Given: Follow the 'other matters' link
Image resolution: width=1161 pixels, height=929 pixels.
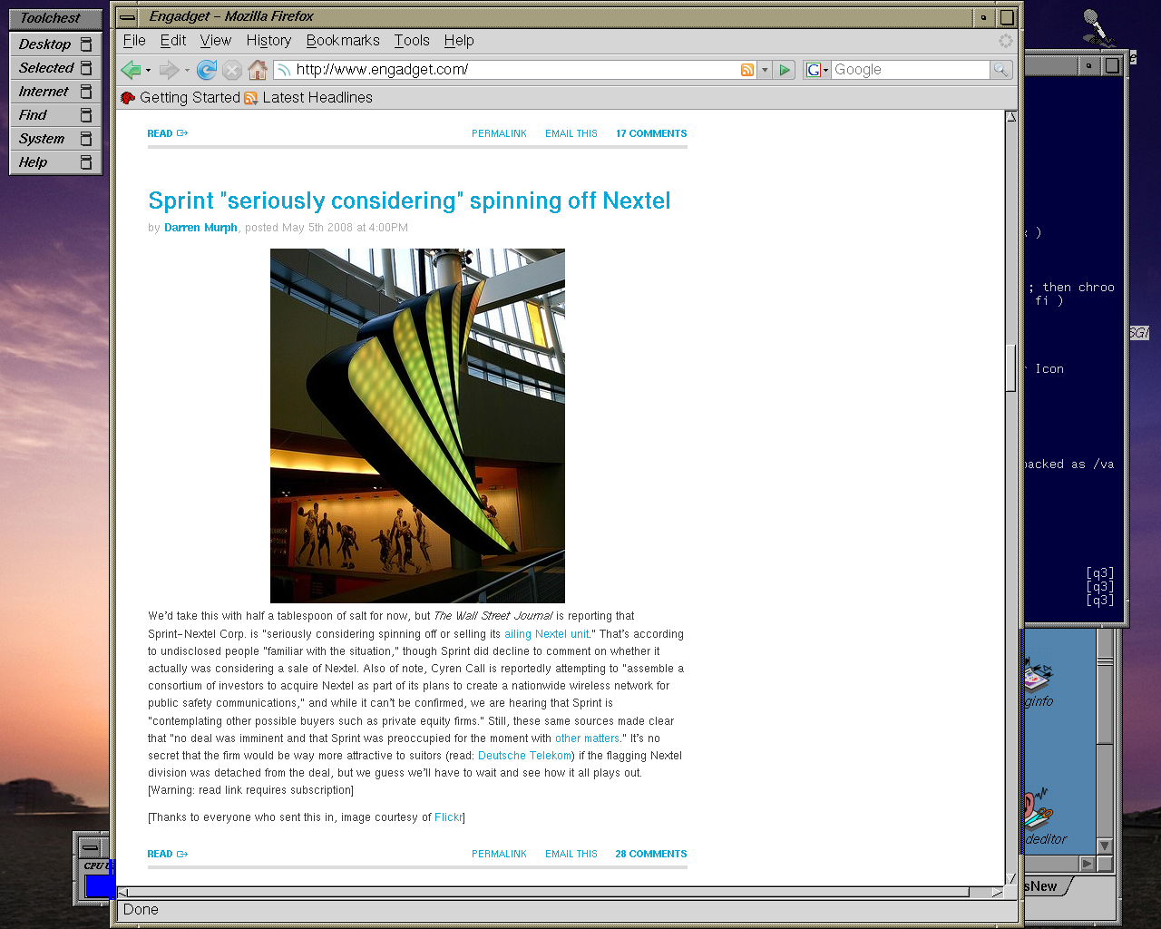Looking at the screenshot, I should 588,738.
